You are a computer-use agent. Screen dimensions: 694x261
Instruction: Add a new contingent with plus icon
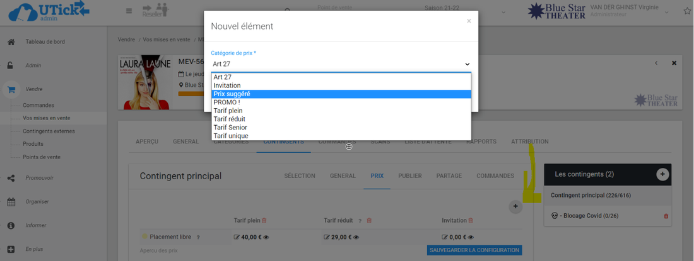pyautogui.click(x=662, y=174)
